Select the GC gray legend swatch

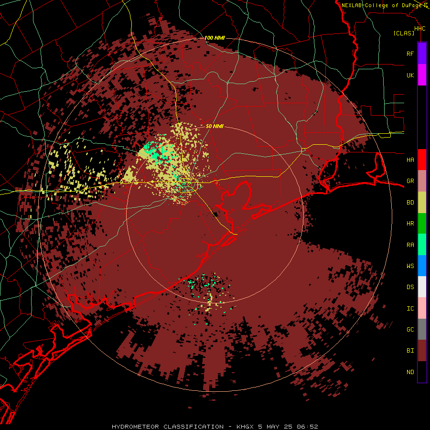(422, 329)
